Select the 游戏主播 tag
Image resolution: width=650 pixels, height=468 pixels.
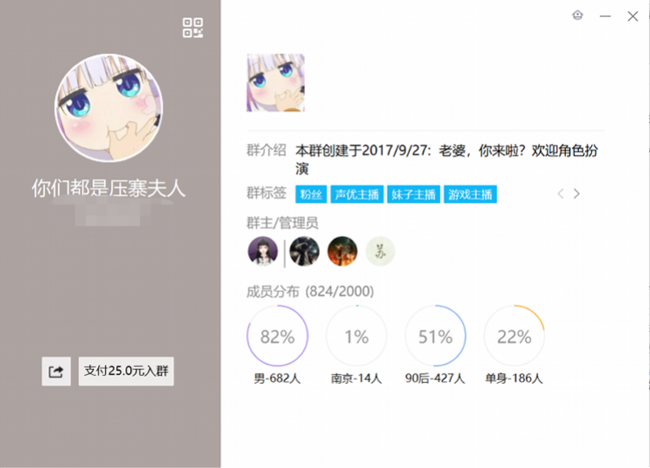pyautogui.click(x=470, y=194)
